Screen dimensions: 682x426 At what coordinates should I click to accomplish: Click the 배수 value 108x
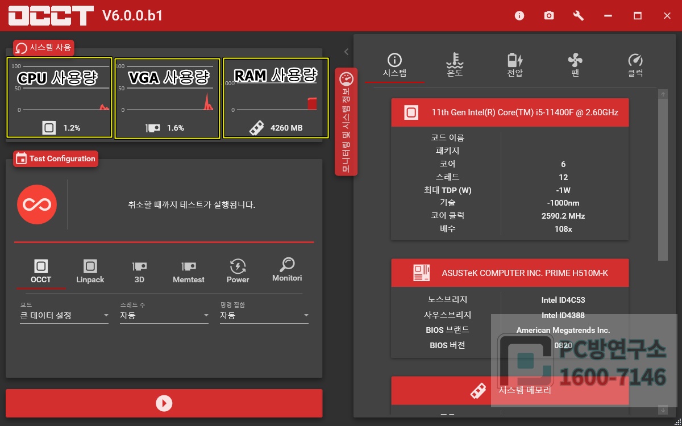(x=563, y=229)
